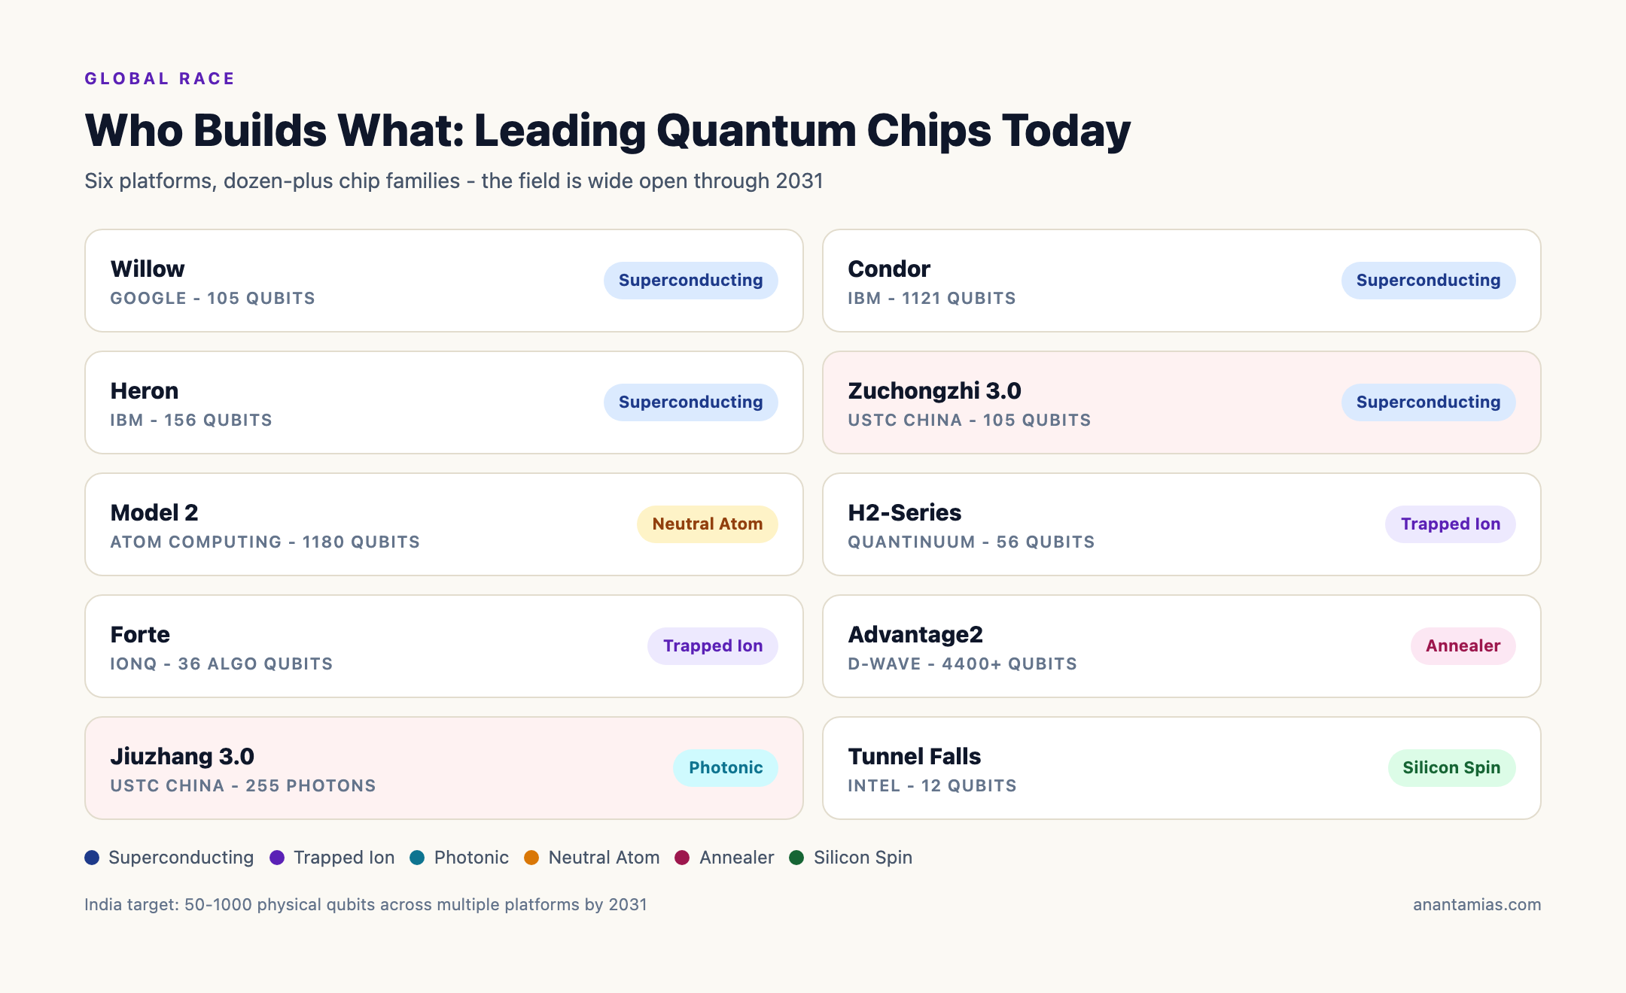Click the purple Trapped Ion legend dot
Viewport: 1626px width, 993px height.
pyautogui.click(x=277, y=858)
